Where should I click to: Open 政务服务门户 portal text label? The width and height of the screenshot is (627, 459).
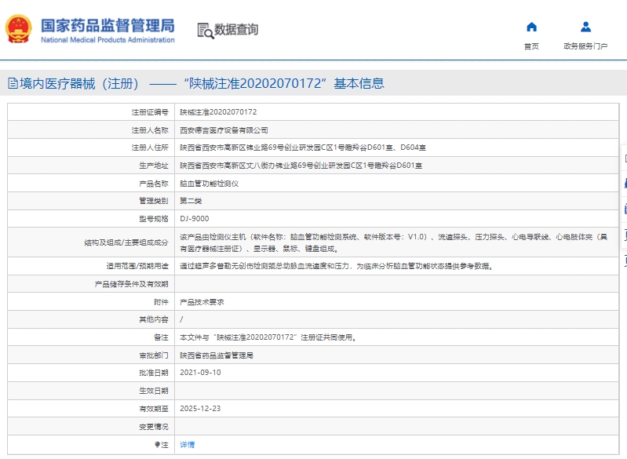pyautogui.click(x=585, y=46)
